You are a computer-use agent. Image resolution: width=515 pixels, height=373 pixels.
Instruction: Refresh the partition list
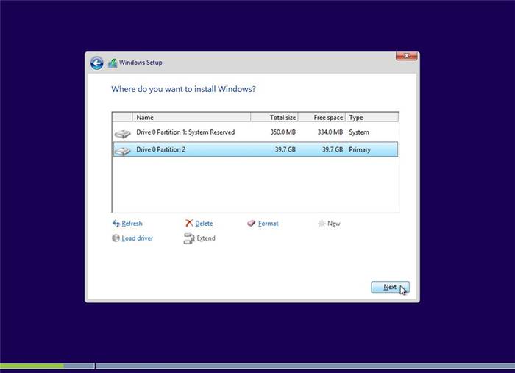132,224
